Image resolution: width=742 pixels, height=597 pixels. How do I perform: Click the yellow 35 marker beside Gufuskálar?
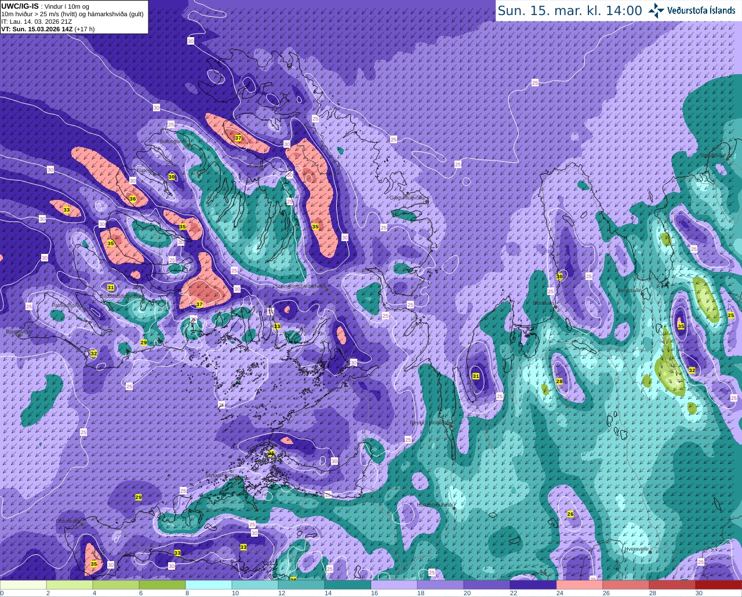click(x=94, y=564)
